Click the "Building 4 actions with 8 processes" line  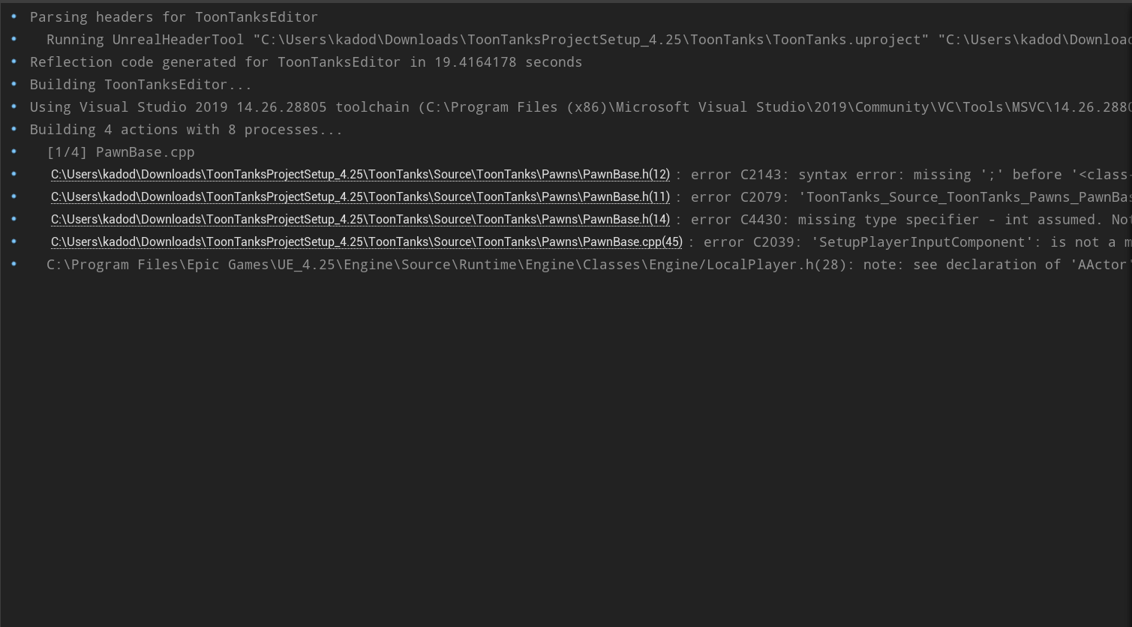[x=186, y=130]
